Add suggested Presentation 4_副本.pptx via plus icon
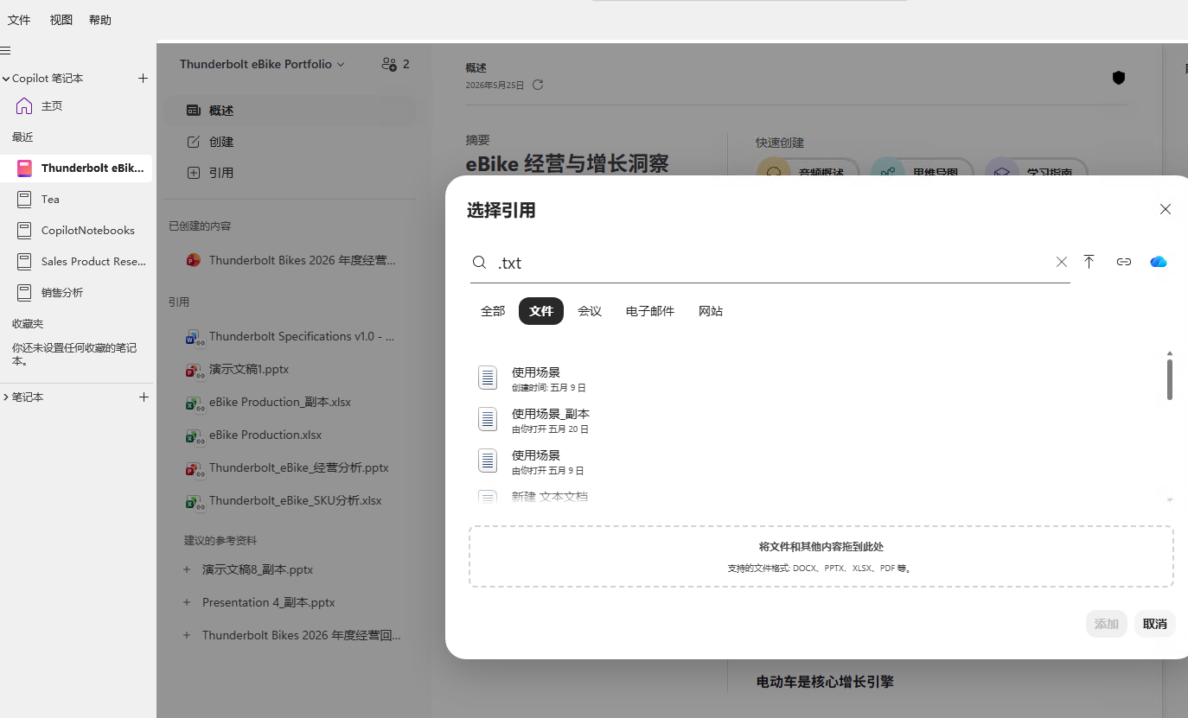 click(x=187, y=603)
